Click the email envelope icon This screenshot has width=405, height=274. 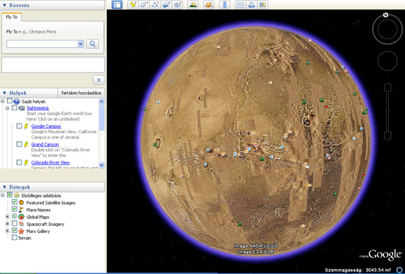[240, 5]
